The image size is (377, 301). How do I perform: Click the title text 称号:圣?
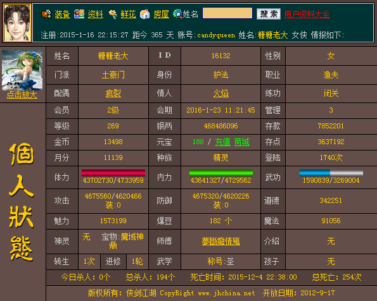221,261
